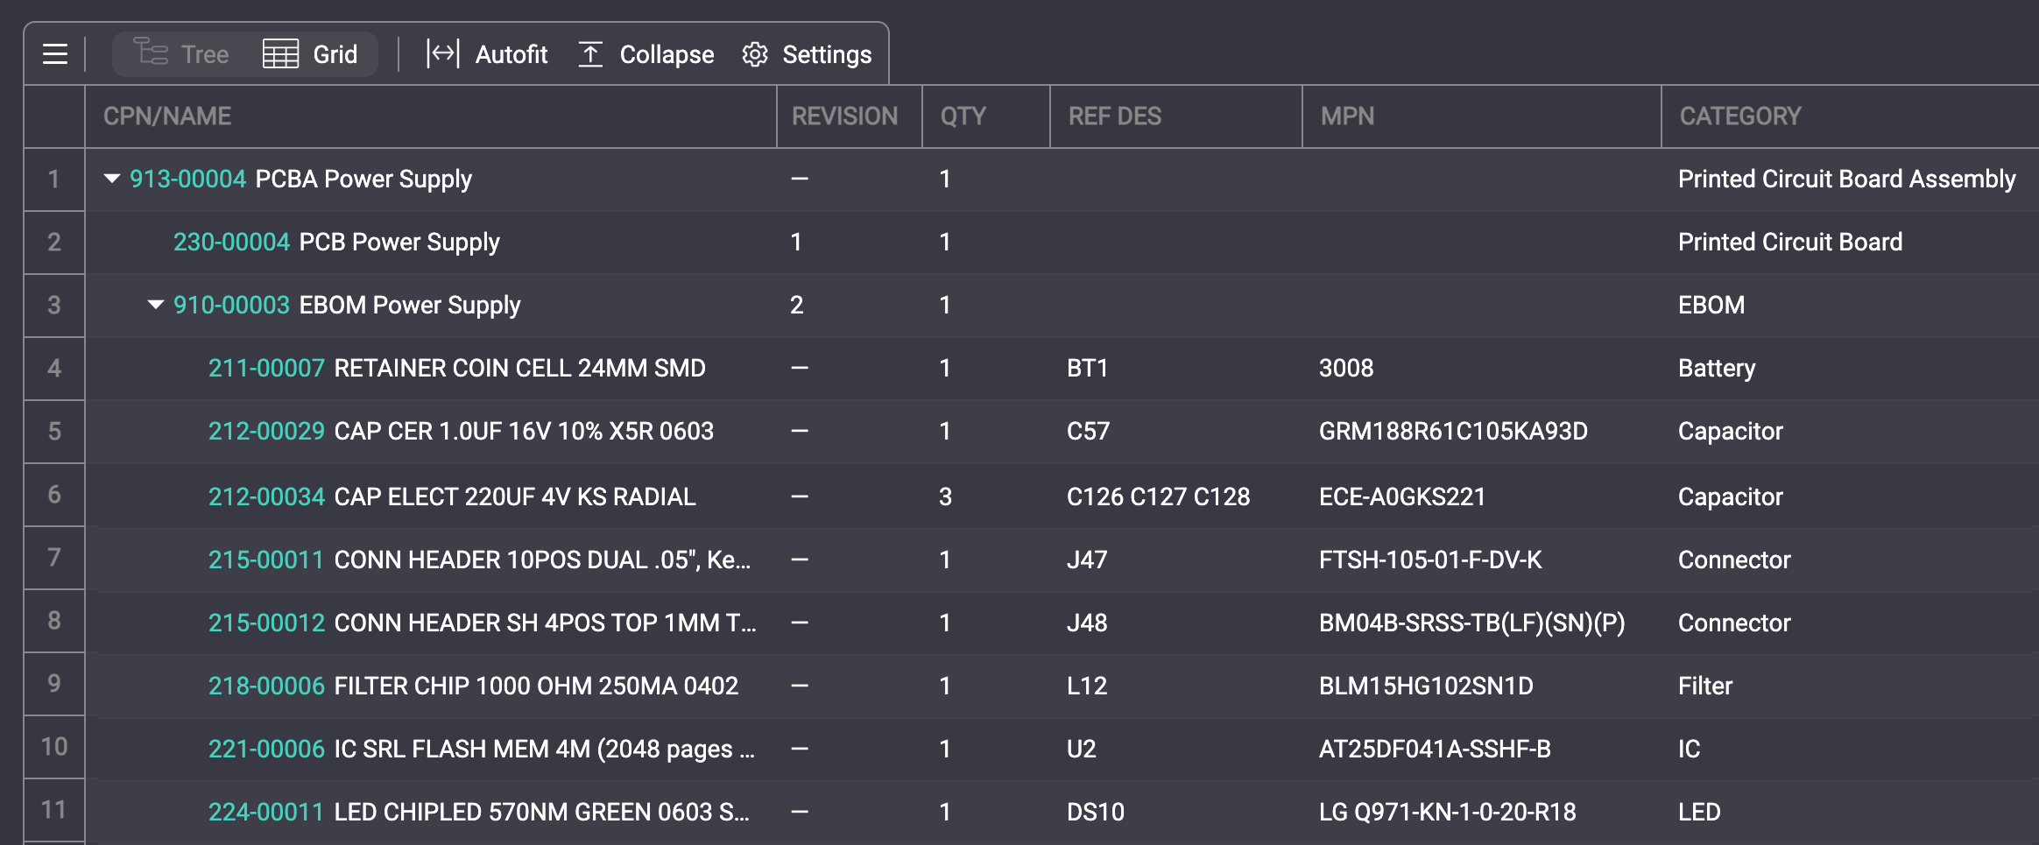Click the MPN column header
This screenshot has height=845, width=2039.
tap(1347, 116)
